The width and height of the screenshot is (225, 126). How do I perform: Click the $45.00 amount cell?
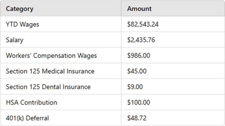[x=137, y=71]
